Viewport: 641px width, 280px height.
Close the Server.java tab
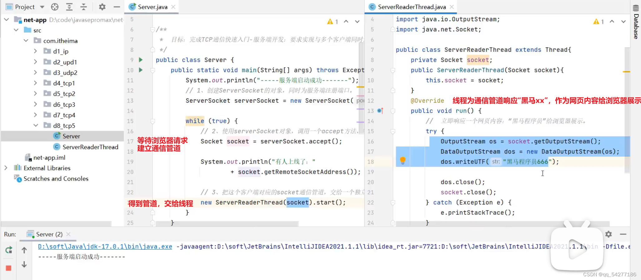[x=173, y=7]
